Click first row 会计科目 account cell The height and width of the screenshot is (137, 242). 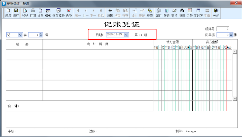pos(98,55)
